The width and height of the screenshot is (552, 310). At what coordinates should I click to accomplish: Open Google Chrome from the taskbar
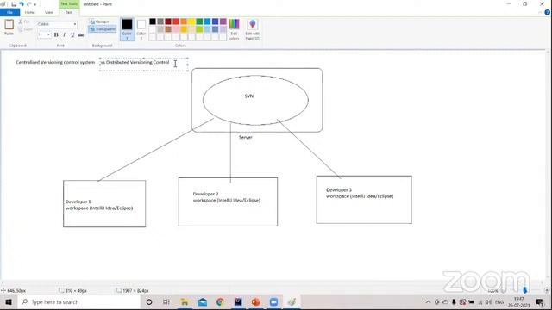point(221,302)
